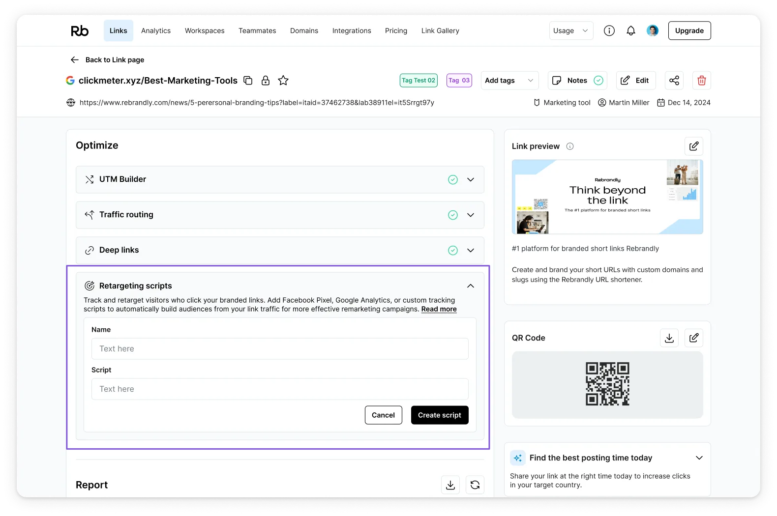
Task: Click the Marketing tool workspace label
Action: coord(567,103)
